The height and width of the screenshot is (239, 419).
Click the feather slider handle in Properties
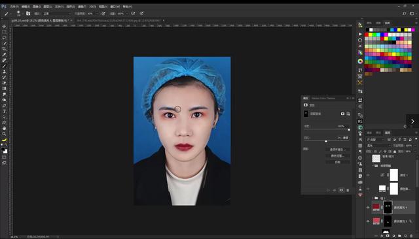326,141
